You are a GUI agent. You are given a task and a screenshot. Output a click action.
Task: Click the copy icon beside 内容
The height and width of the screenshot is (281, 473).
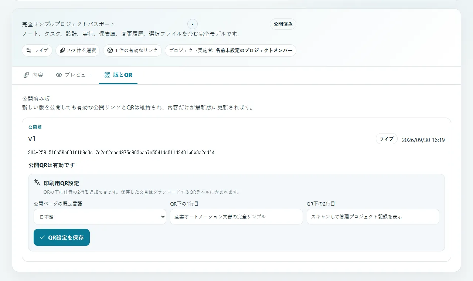coord(27,75)
